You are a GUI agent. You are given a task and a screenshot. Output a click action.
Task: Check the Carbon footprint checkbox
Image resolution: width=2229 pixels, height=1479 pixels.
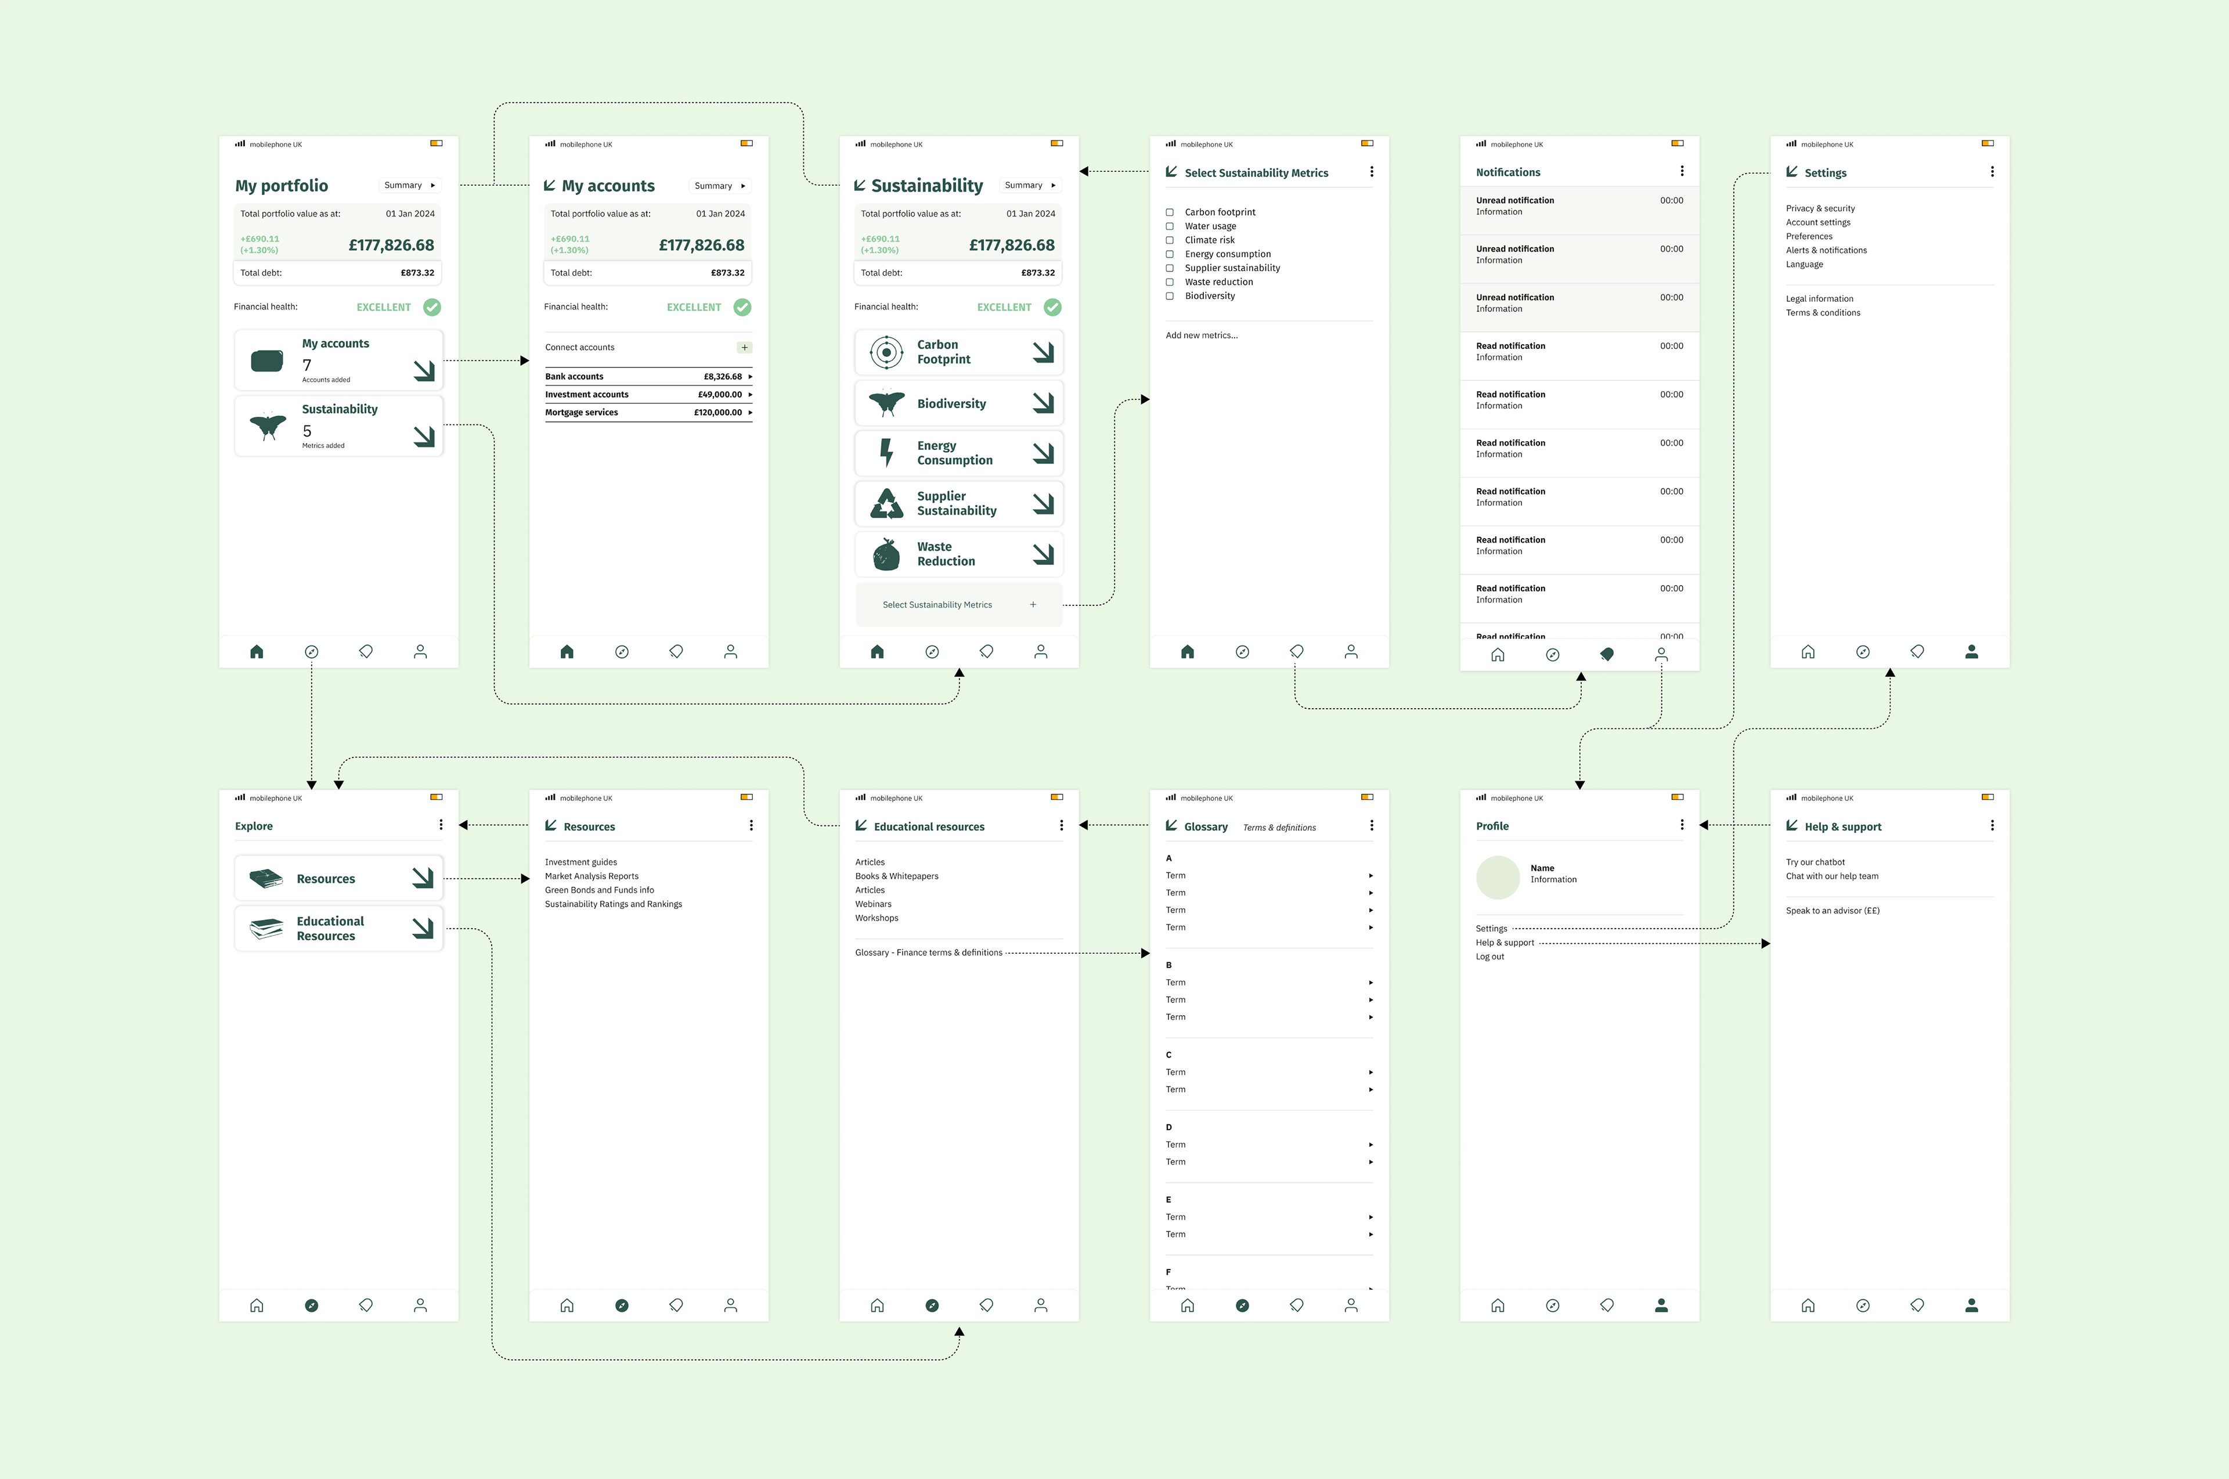(1170, 212)
